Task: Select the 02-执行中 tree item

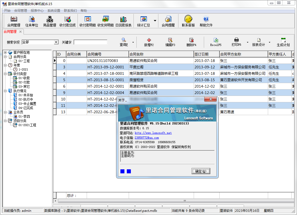Action: tap(26, 99)
